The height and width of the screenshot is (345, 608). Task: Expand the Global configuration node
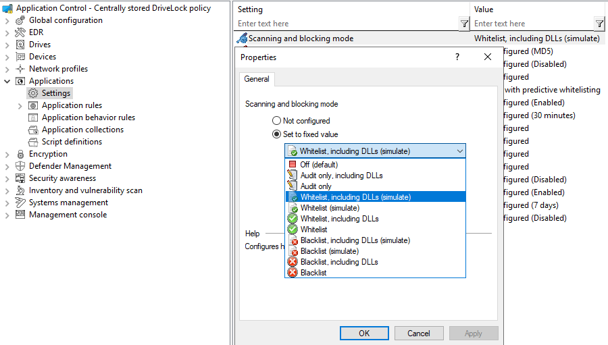[x=7, y=20]
